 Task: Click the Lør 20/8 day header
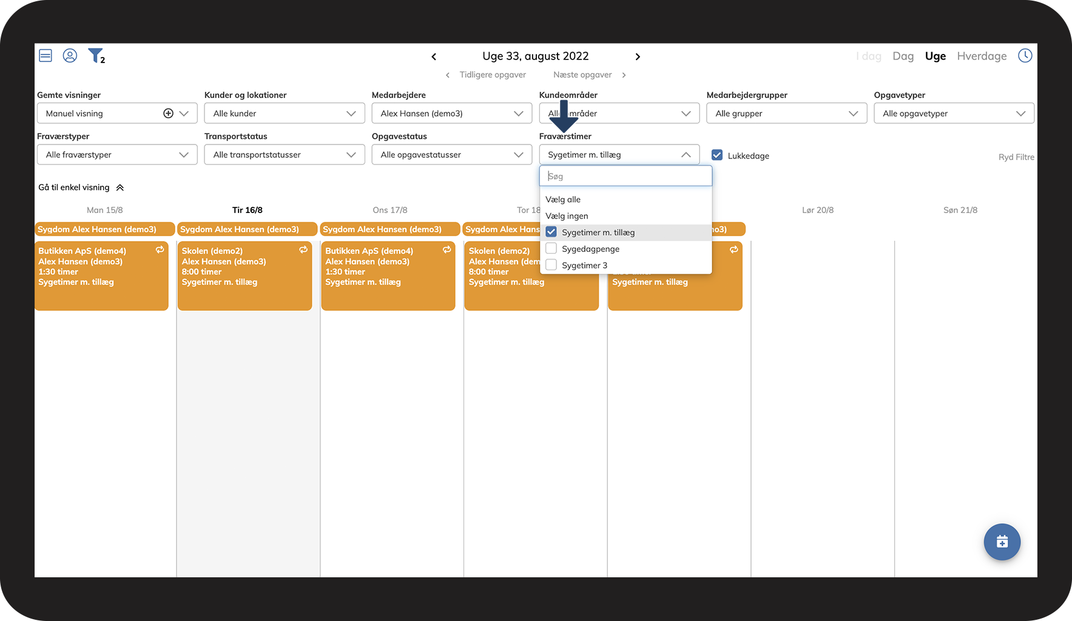[x=818, y=210]
